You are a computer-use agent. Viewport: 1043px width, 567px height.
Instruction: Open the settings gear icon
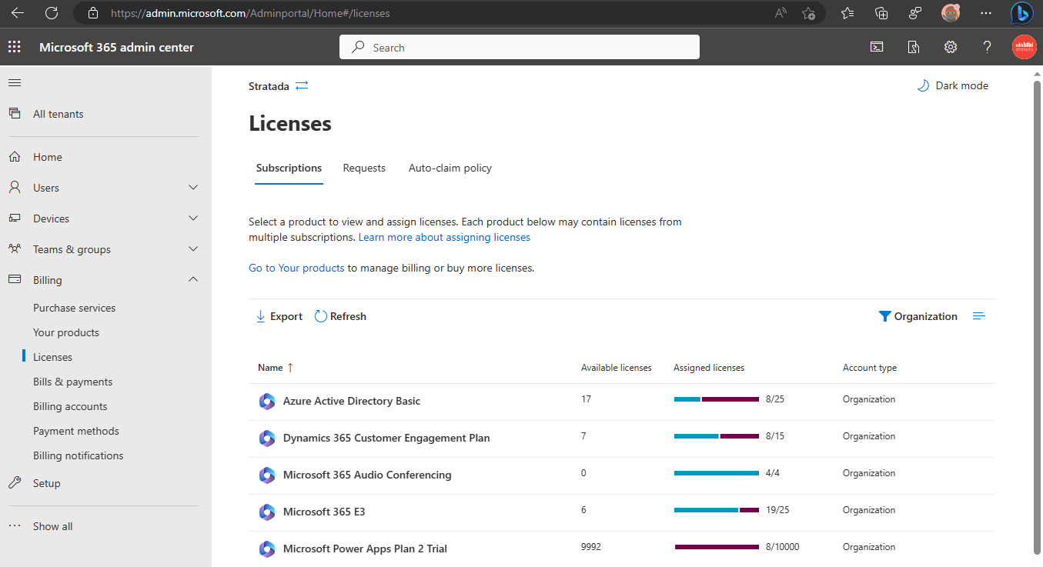click(951, 47)
